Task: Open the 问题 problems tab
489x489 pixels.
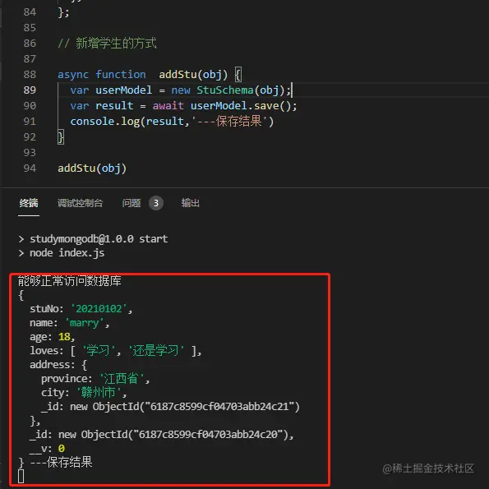Action: click(x=131, y=203)
